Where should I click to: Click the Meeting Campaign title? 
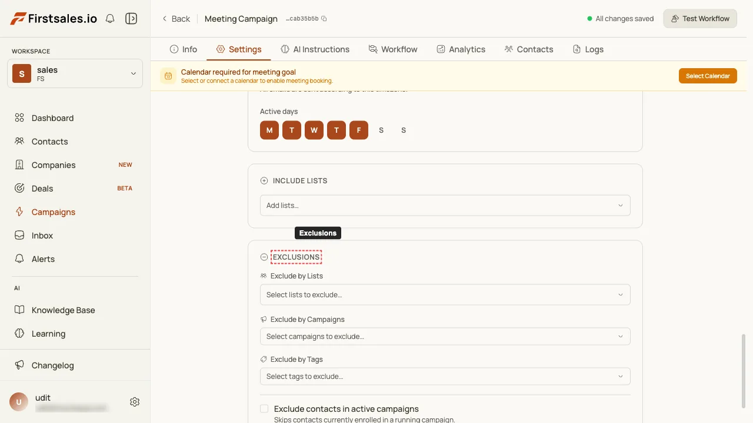241,19
